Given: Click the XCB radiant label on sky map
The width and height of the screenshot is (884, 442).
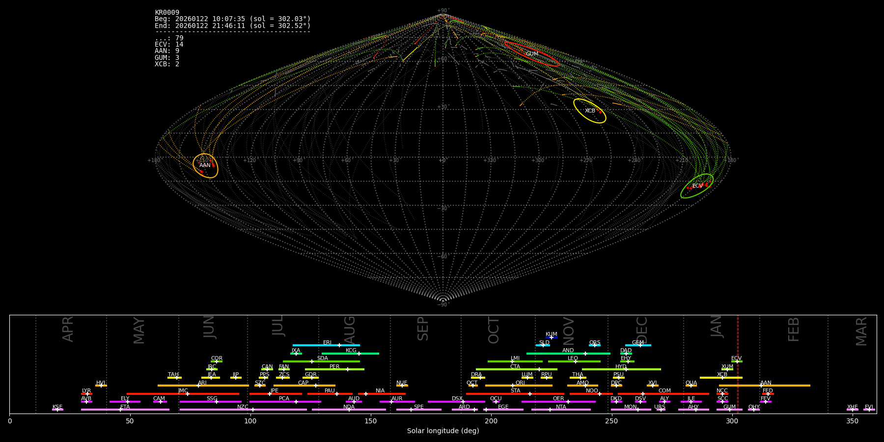Looking at the screenshot, I should [590, 111].
